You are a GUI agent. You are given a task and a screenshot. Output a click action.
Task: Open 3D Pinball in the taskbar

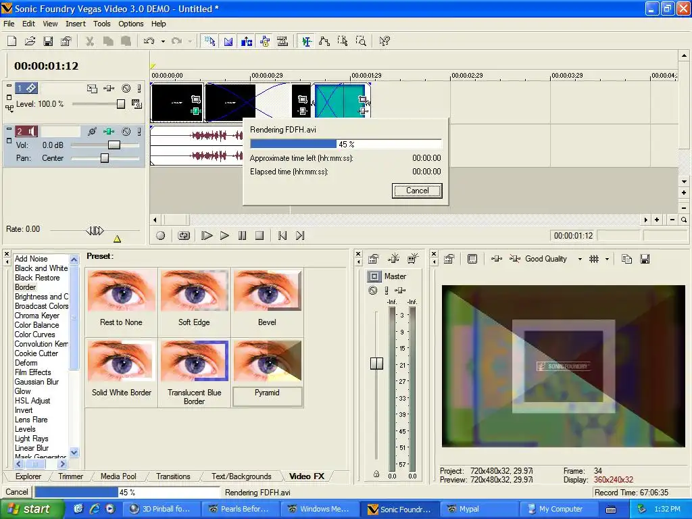click(x=161, y=509)
